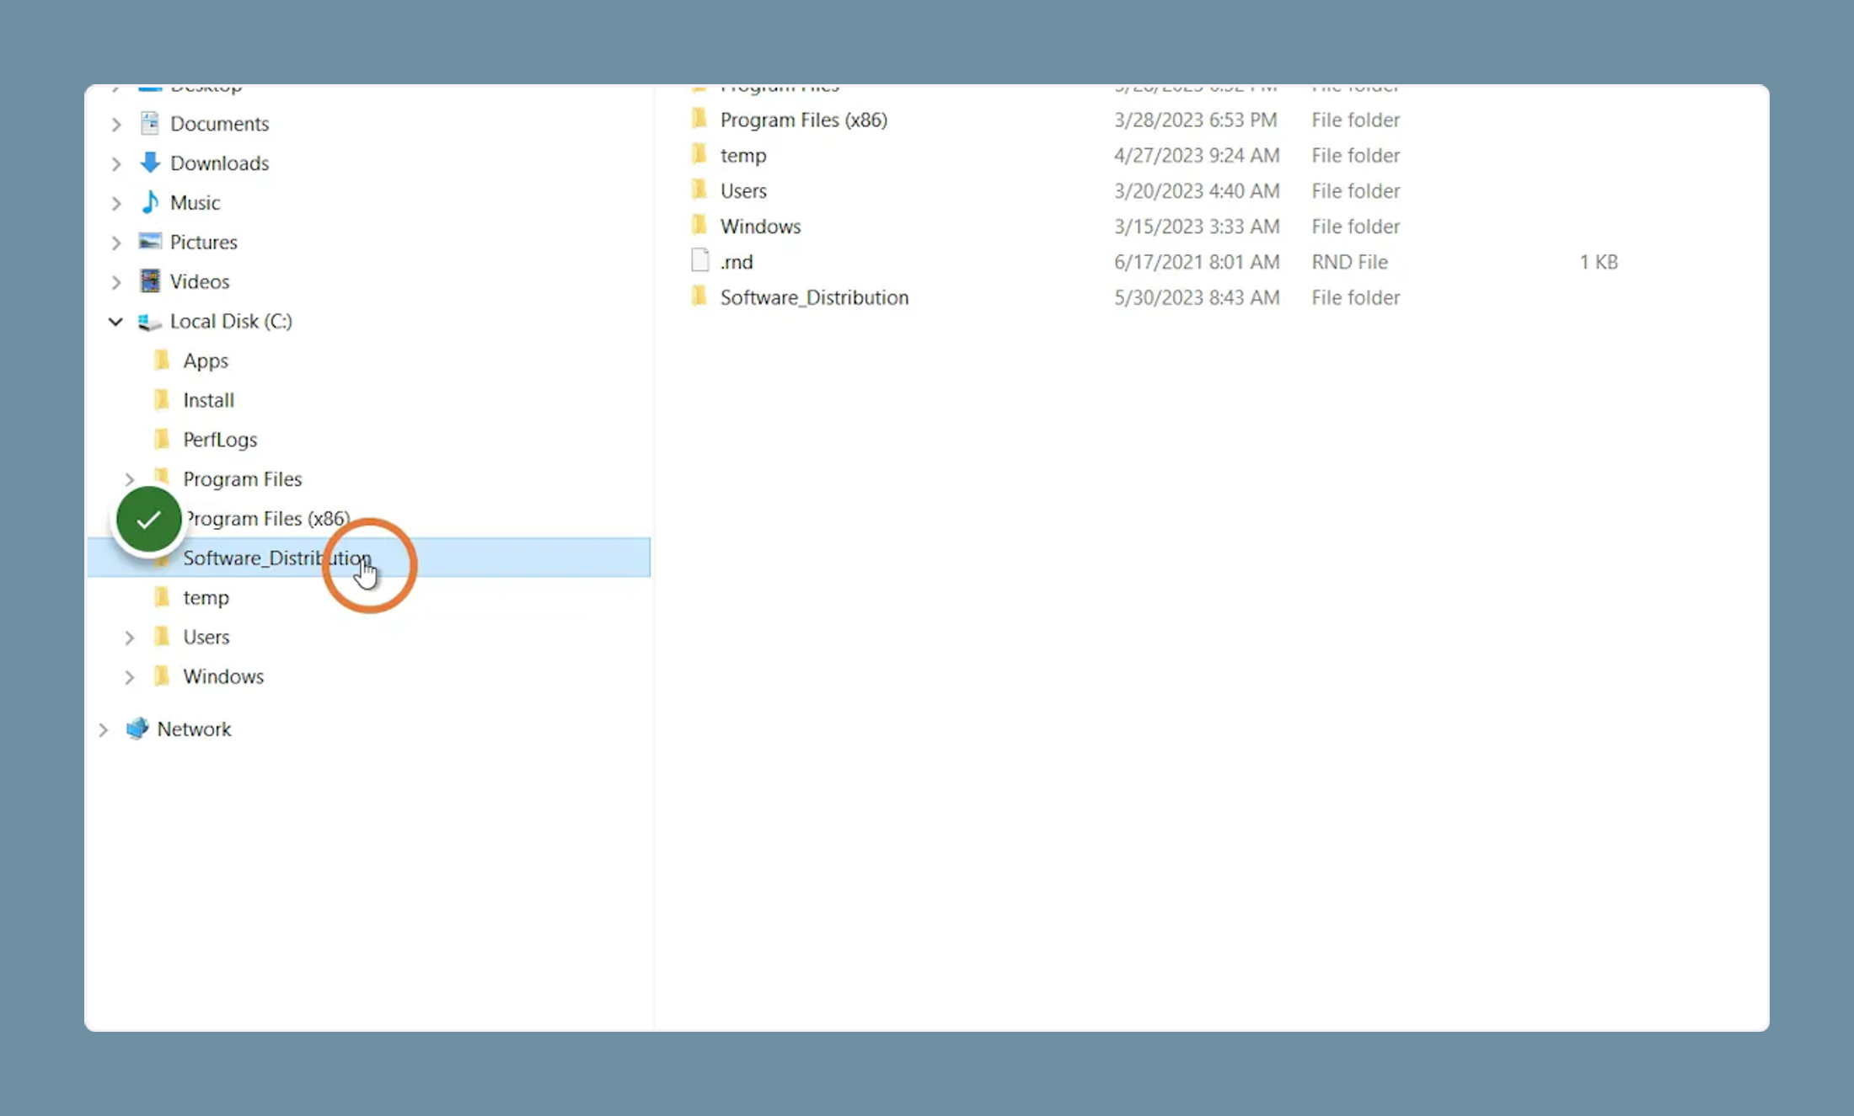Viewport: 1854px width, 1116px height.
Task: Click the Downloads arrow icon in sidebar
Action: point(150,163)
